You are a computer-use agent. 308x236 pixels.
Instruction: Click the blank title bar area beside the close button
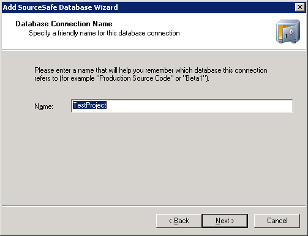pyautogui.click(x=206, y=7)
